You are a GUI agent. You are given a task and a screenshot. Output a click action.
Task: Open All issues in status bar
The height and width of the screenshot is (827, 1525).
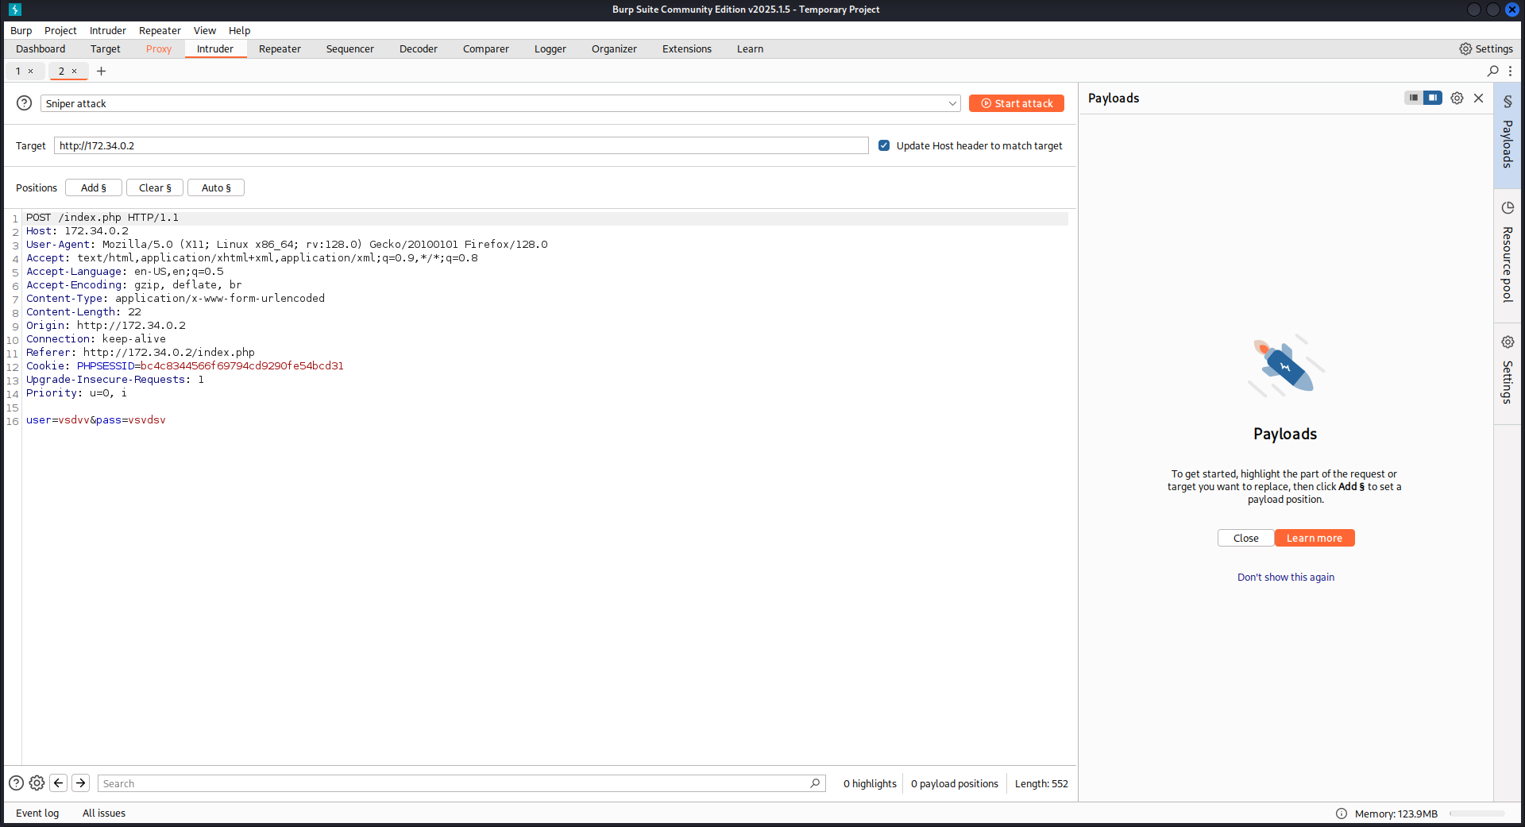pos(104,813)
